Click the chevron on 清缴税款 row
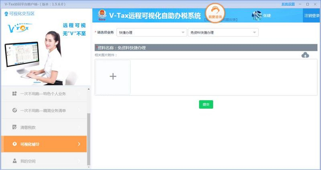Image resolution: width=321 pixels, height=170 pixels. click(x=79, y=127)
